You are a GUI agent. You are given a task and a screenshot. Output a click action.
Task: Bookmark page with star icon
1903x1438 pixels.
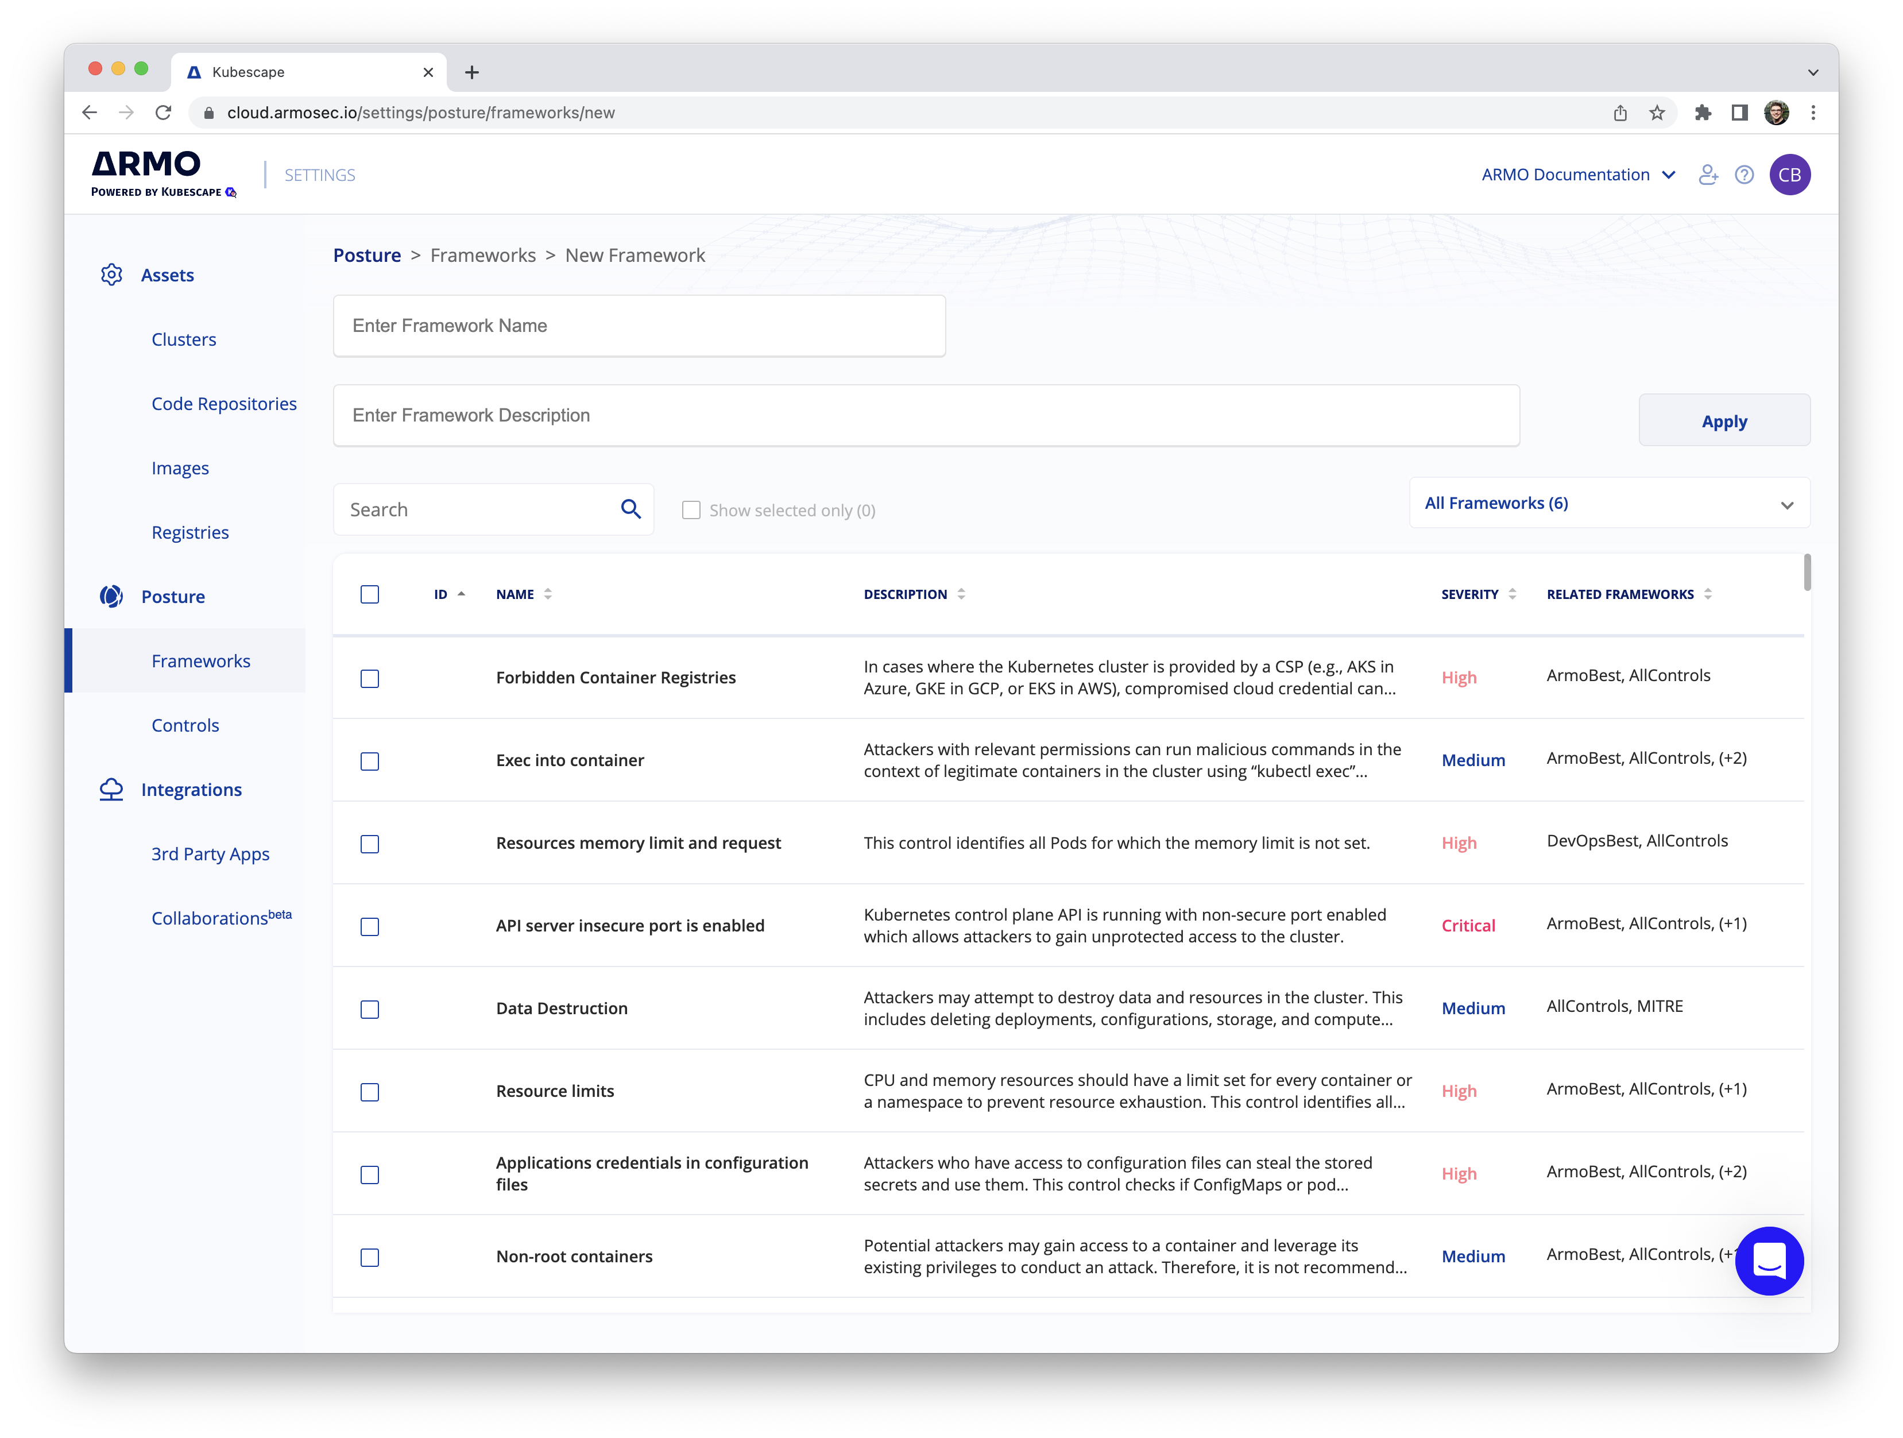point(1657,113)
